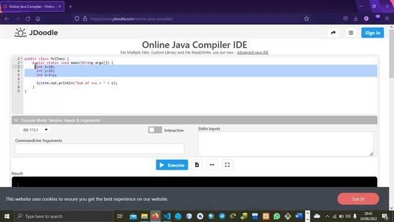Screen dimensions: 394x222
Task: Open Mail app in taskbar
Action: 133,216
